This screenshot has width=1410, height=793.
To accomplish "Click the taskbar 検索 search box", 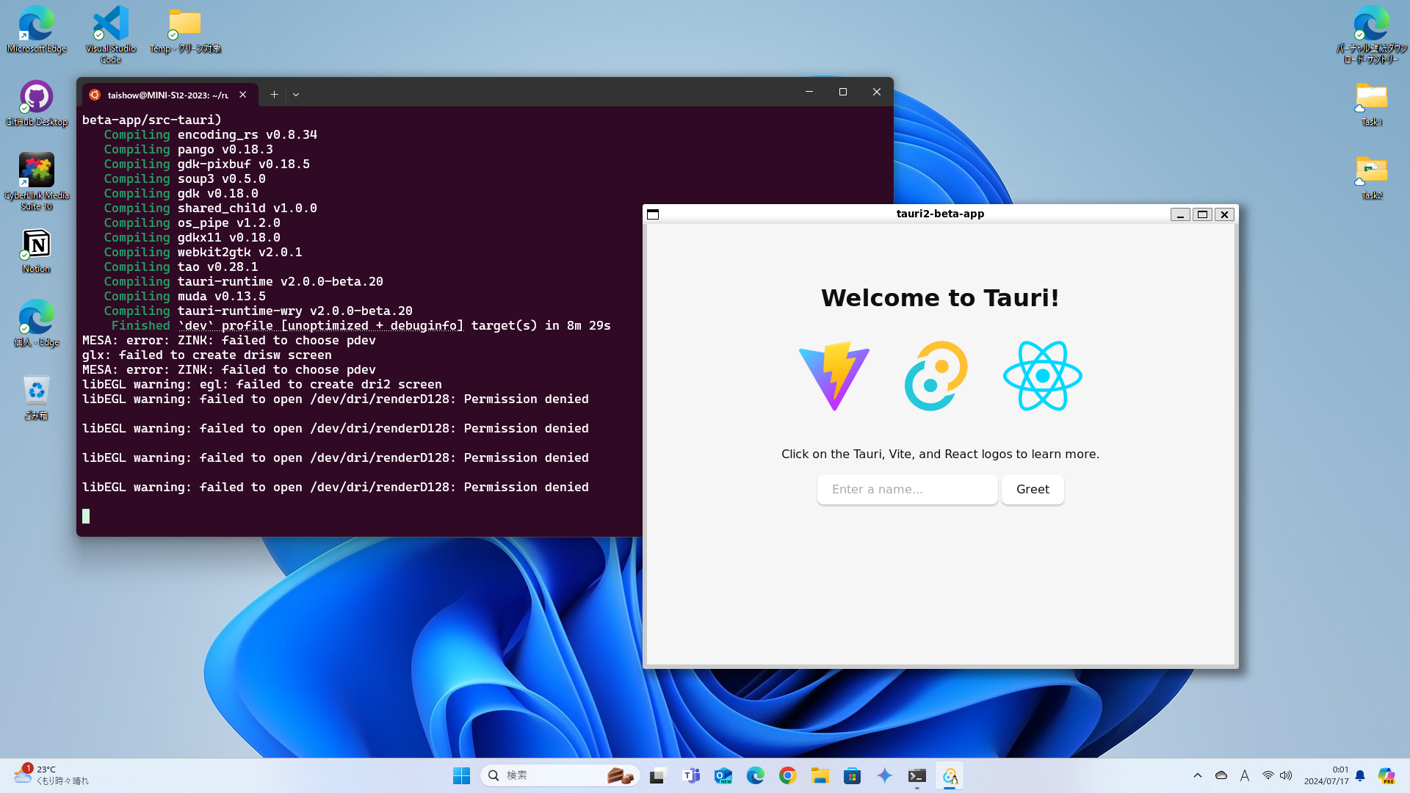I will 560,775.
